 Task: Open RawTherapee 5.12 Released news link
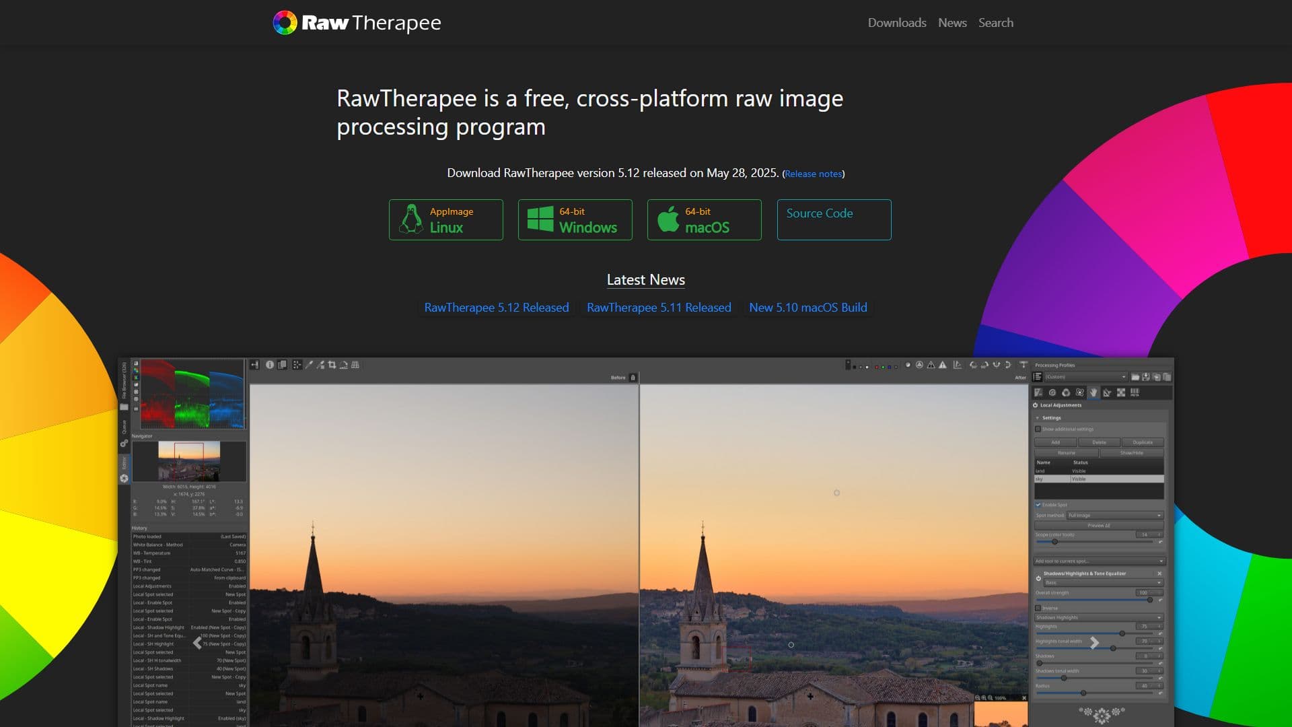(497, 307)
